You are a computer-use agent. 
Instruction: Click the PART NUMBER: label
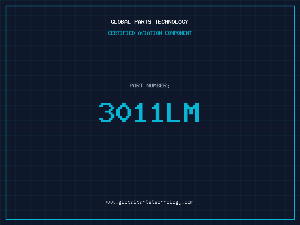click(x=149, y=85)
